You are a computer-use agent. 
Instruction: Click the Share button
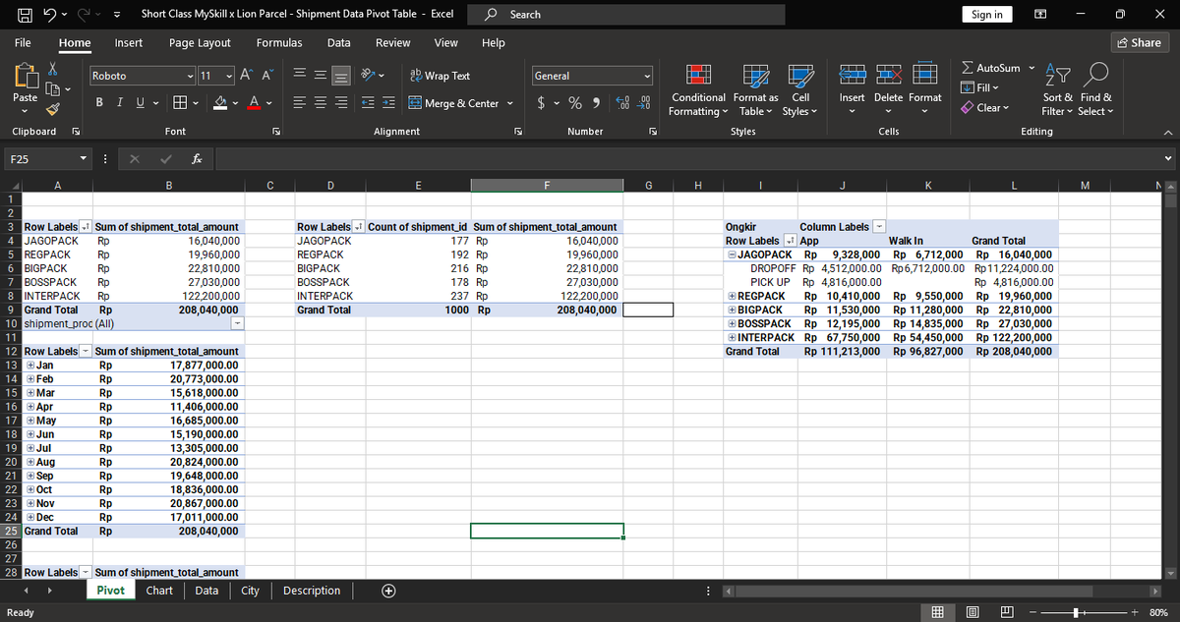click(x=1139, y=42)
